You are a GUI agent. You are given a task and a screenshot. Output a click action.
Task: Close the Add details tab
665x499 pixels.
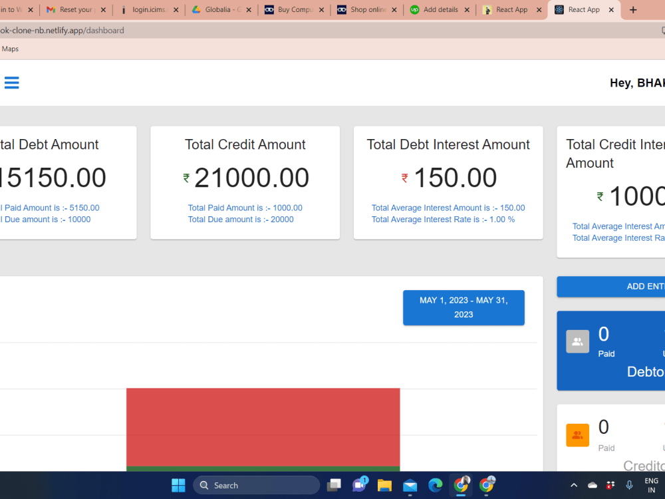click(x=467, y=10)
